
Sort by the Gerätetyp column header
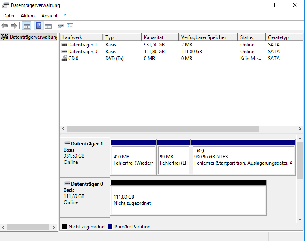tap(284, 37)
